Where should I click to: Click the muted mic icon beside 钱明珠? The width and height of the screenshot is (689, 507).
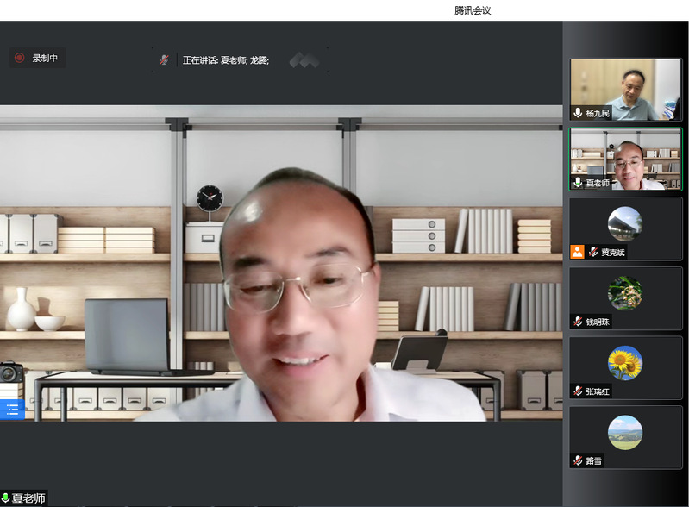(578, 322)
